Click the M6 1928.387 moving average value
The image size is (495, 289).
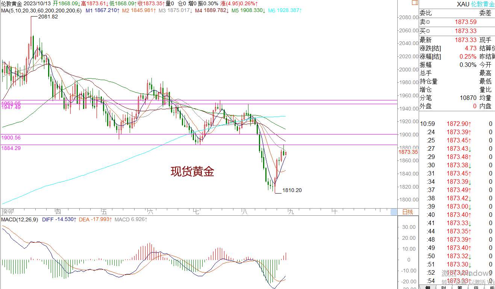285,11
